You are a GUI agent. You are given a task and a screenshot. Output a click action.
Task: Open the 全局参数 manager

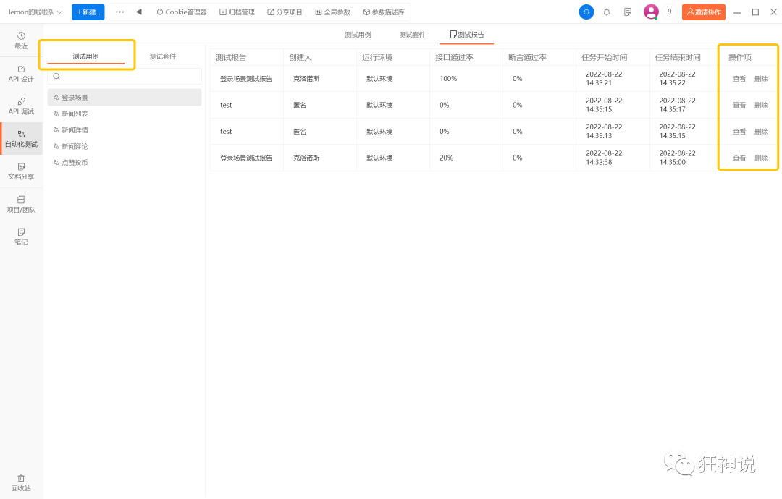pos(332,12)
